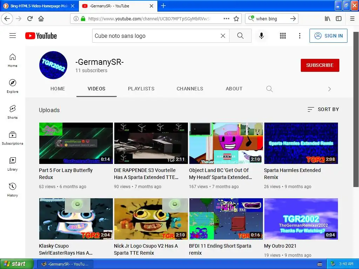Click the 2:11 black box video thumbnail
This screenshot has width=359, height=269.
(151, 143)
